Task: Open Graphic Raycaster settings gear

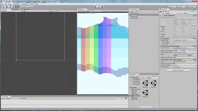Action: [196, 60]
